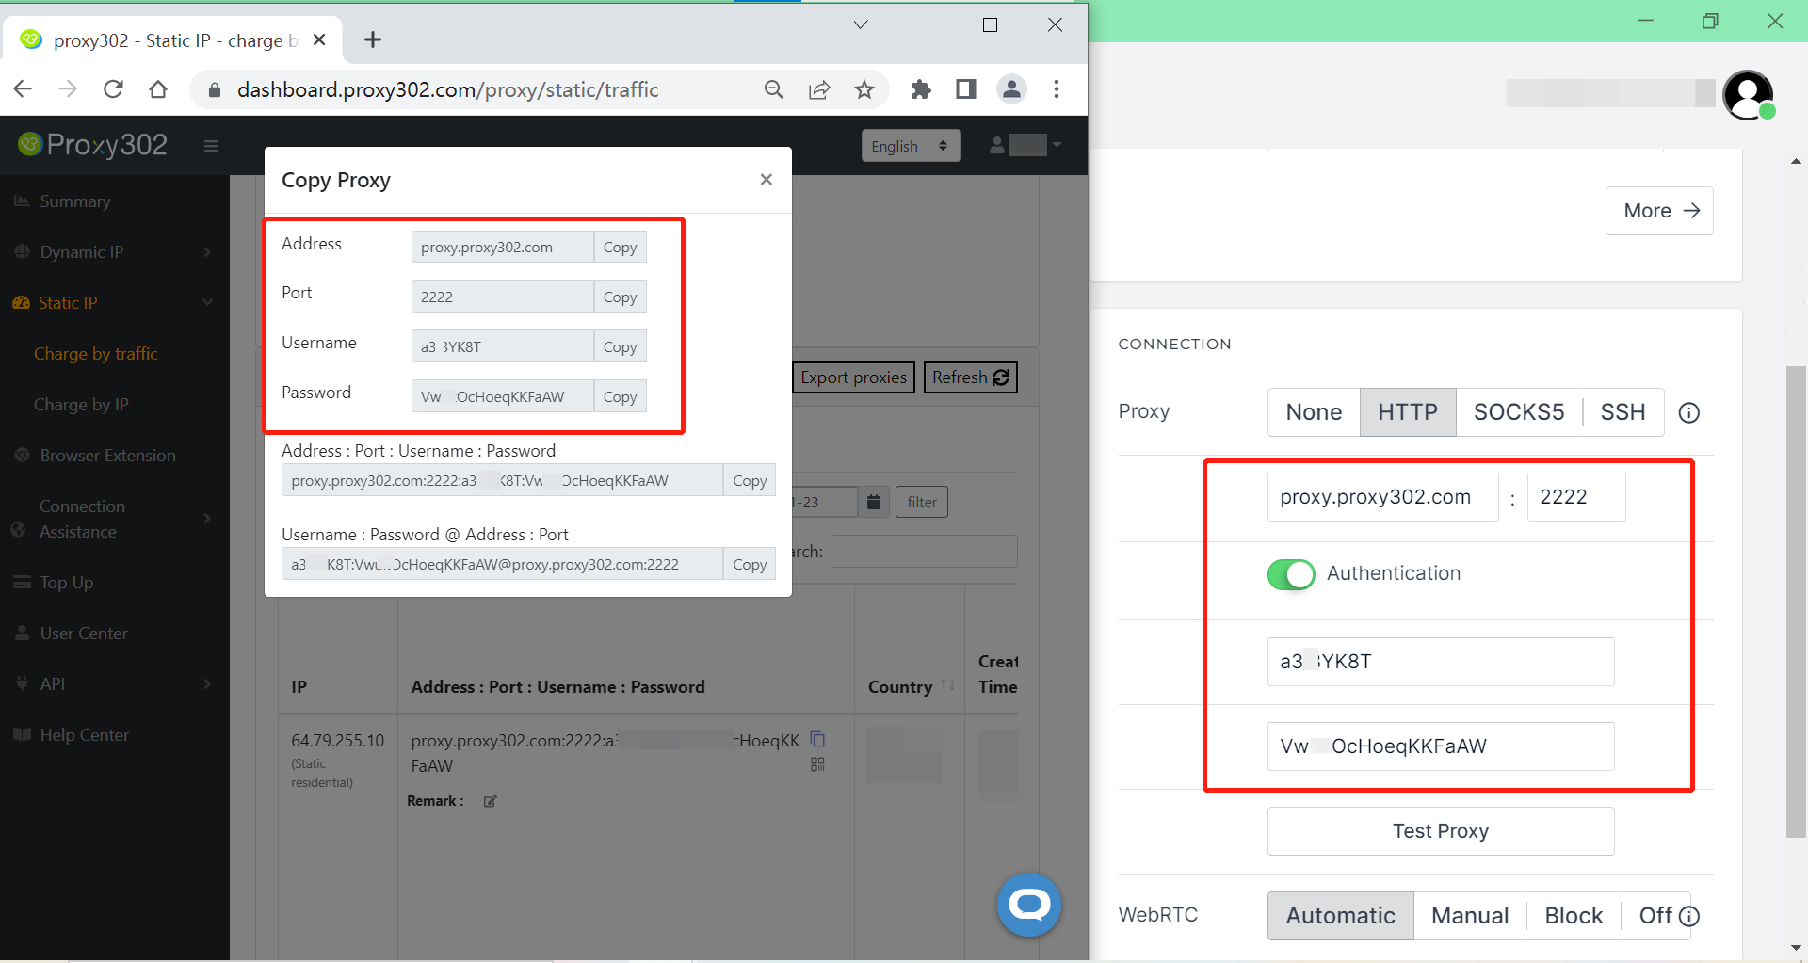Copy the Port value 2222
1808x963 pixels.
tap(620, 297)
